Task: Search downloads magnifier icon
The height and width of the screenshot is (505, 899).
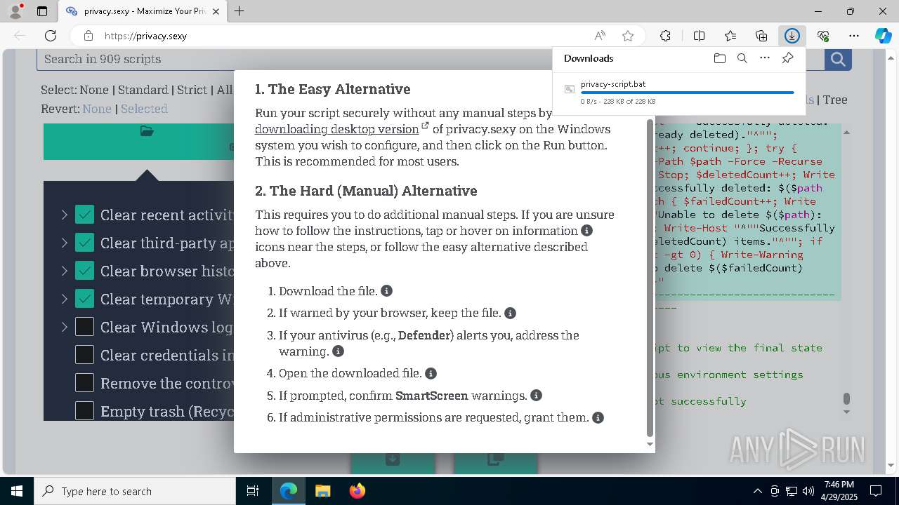Action: tap(742, 58)
